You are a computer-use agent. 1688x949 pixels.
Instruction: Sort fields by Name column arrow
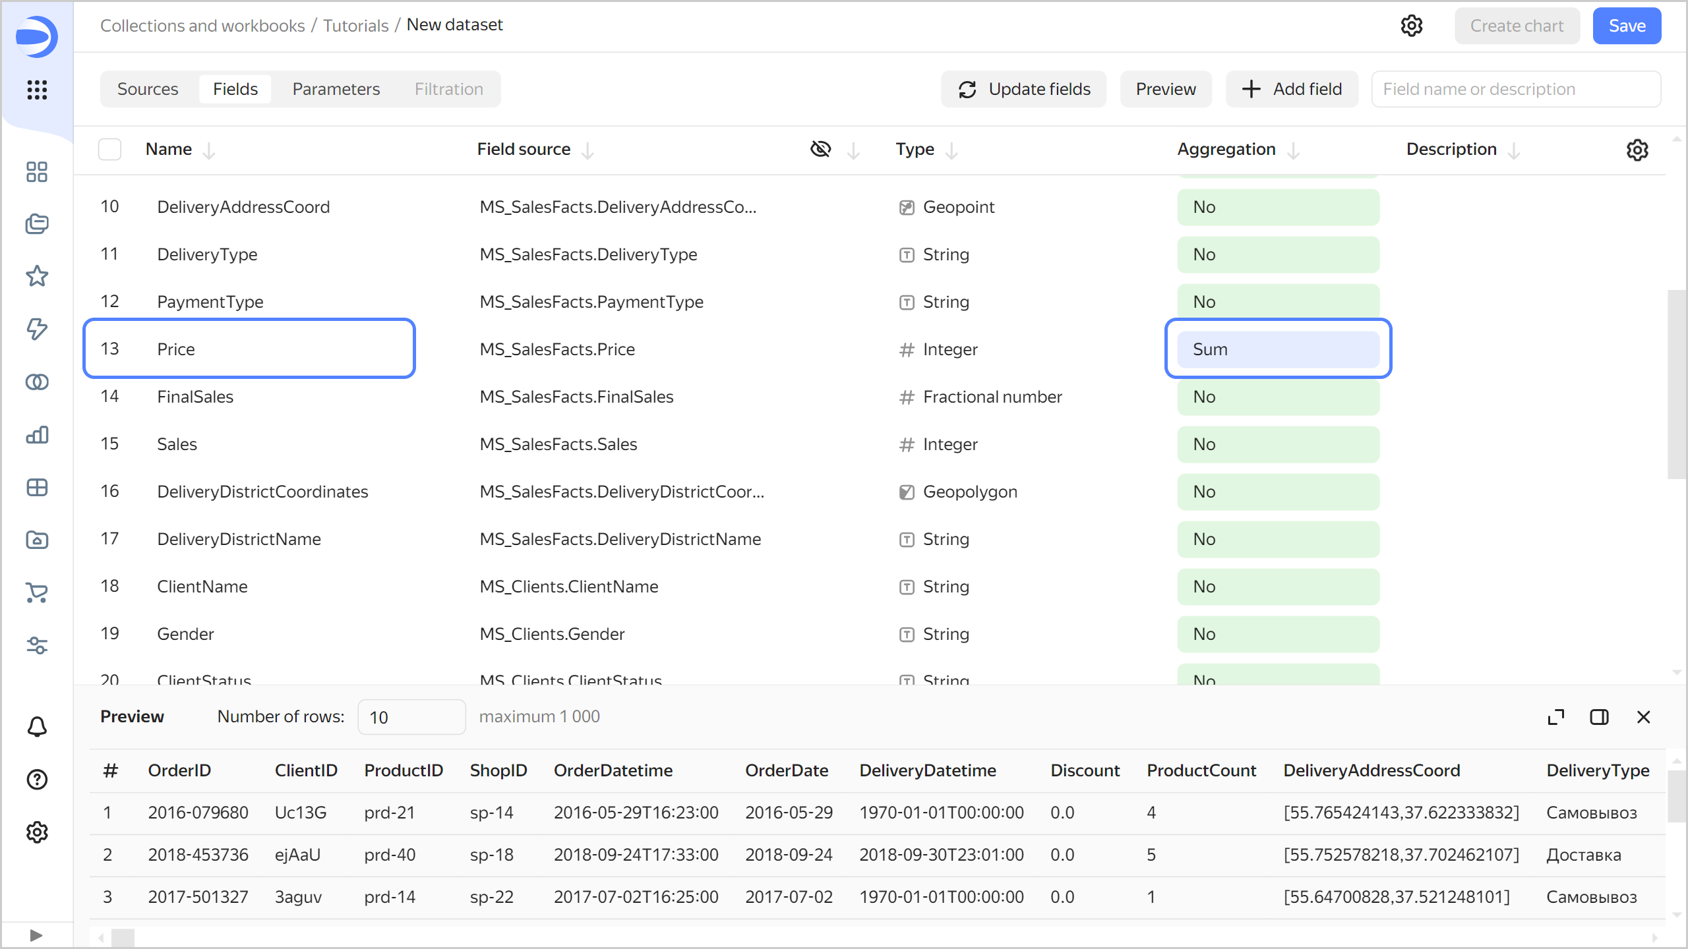209,151
